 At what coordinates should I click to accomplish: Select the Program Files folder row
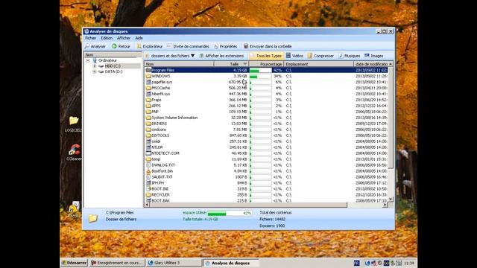point(267,70)
